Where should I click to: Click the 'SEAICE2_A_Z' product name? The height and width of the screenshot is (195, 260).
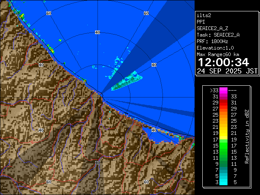(x=212, y=28)
